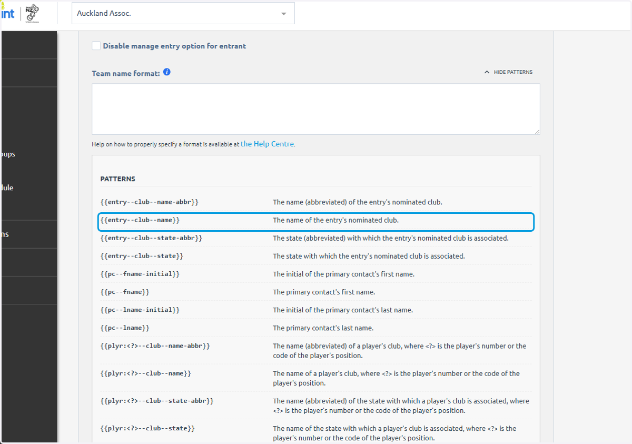Click the NZ organisation logo in header
The image size is (632, 444).
tap(33, 14)
